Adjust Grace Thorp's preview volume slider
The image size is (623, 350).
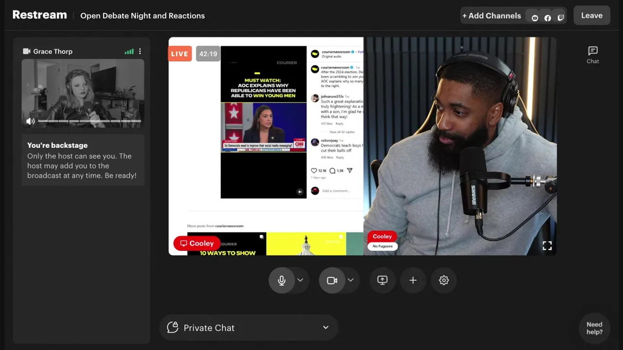coord(90,121)
